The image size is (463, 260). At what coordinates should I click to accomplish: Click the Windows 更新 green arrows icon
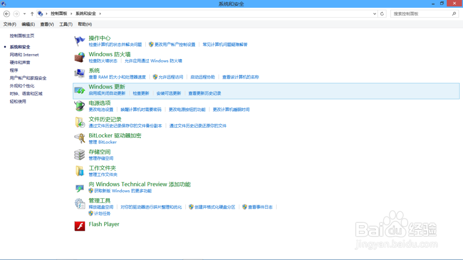pyautogui.click(x=80, y=90)
